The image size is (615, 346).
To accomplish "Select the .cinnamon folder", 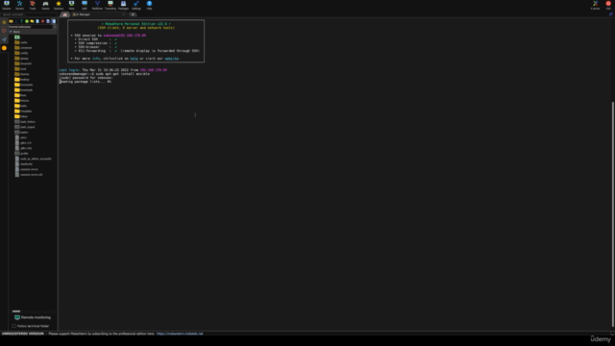I will [x=23, y=48].
